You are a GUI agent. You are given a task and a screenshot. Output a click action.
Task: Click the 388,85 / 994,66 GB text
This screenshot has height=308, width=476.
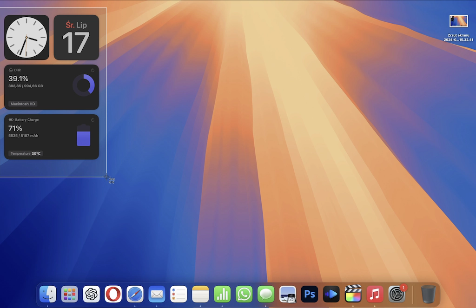coord(26,86)
